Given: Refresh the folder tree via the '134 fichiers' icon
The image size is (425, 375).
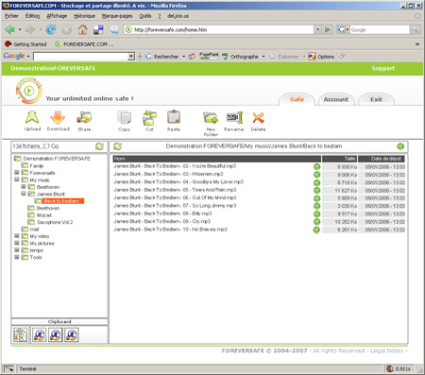Looking at the screenshot, I should pos(99,146).
